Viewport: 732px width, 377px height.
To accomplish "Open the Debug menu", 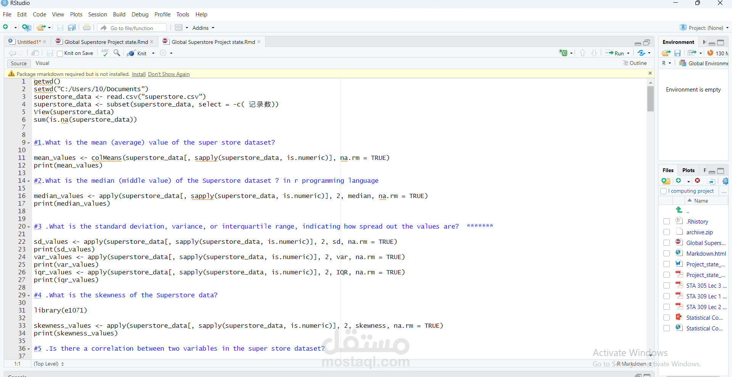I will 140,14.
